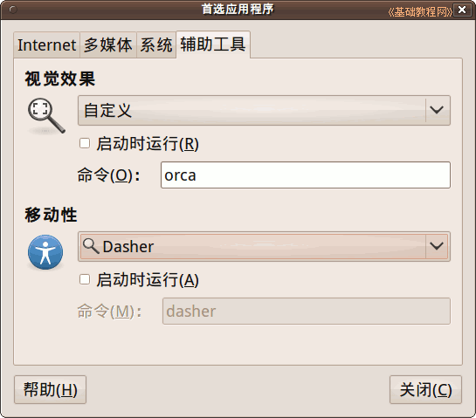Click the orca command input field
Viewport: 476px width, 418px height.
306,175
